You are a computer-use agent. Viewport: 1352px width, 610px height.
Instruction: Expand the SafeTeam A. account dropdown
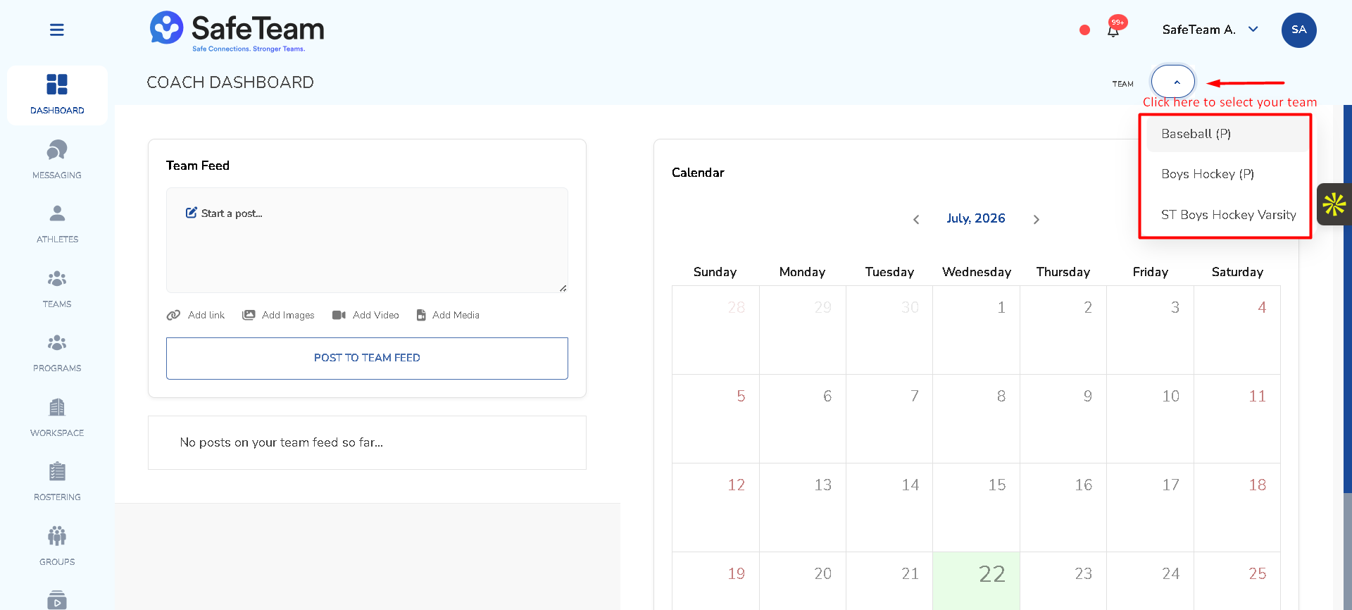(x=1253, y=29)
